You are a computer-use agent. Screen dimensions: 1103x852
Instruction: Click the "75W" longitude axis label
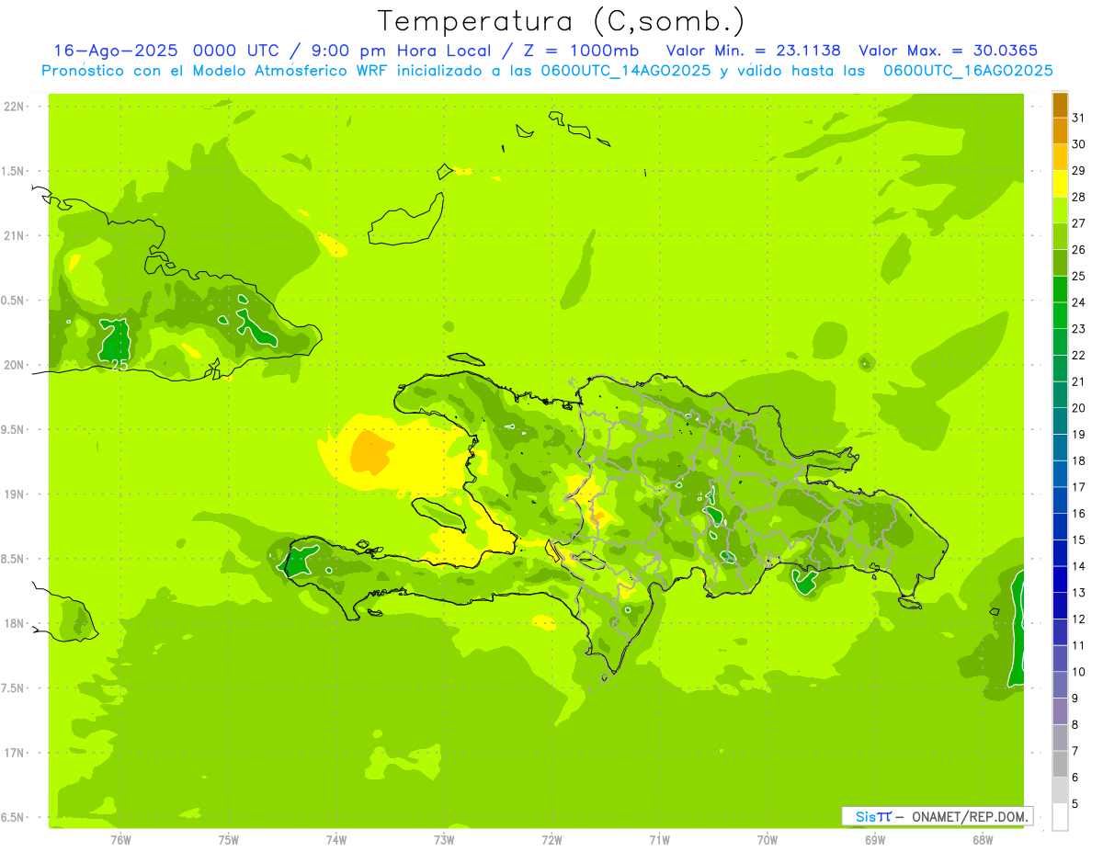click(x=229, y=840)
